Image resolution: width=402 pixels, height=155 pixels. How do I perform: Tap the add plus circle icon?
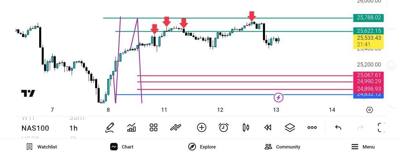[x=201, y=127]
